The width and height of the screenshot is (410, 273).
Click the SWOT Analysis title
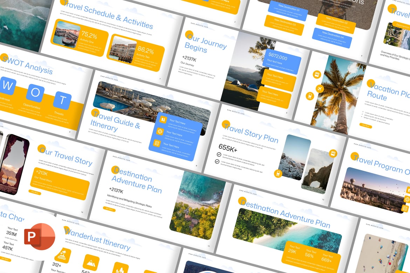pyautogui.click(x=27, y=65)
